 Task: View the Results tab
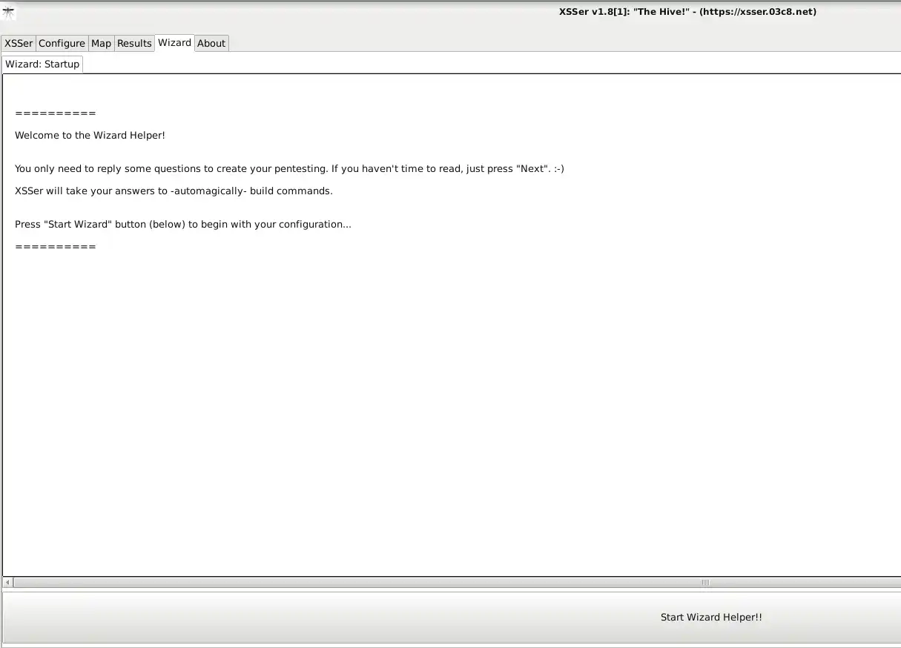pyautogui.click(x=134, y=43)
